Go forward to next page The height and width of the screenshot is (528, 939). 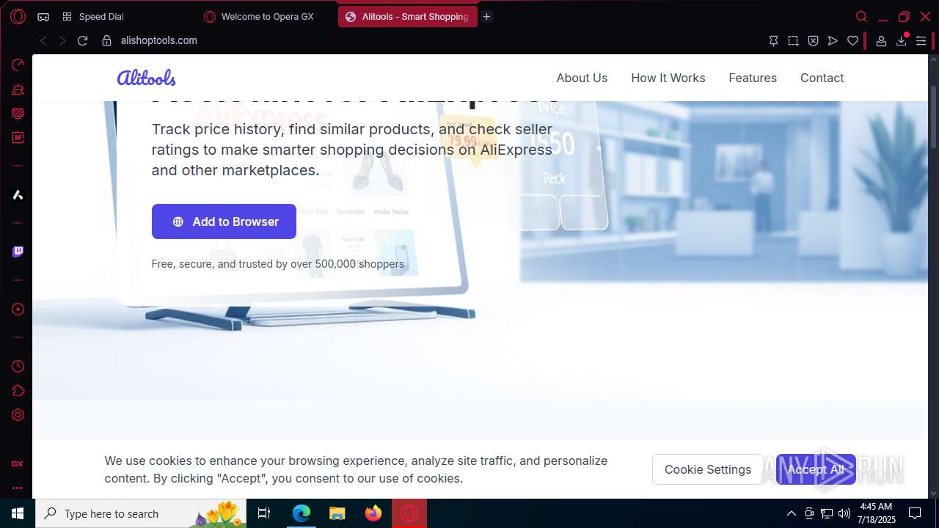62,41
